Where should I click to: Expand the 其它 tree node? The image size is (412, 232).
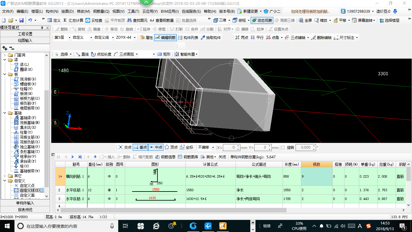point(5,176)
